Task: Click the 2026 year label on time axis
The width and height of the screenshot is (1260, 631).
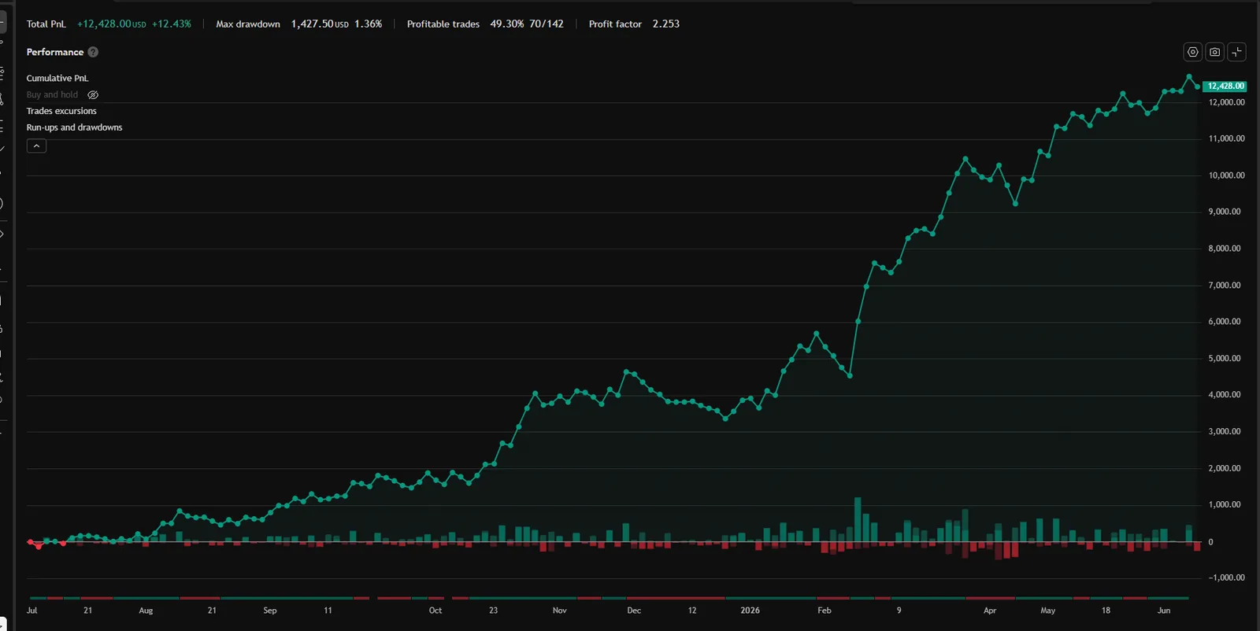Action: 750,611
